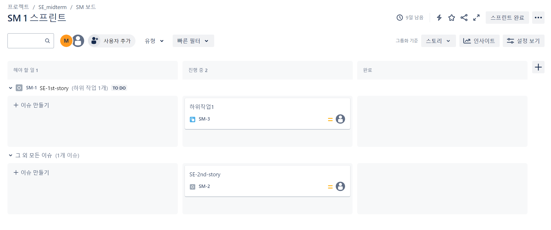Add a new column with plus icon
This screenshot has width=551, height=230.
pyautogui.click(x=538, y=67)
